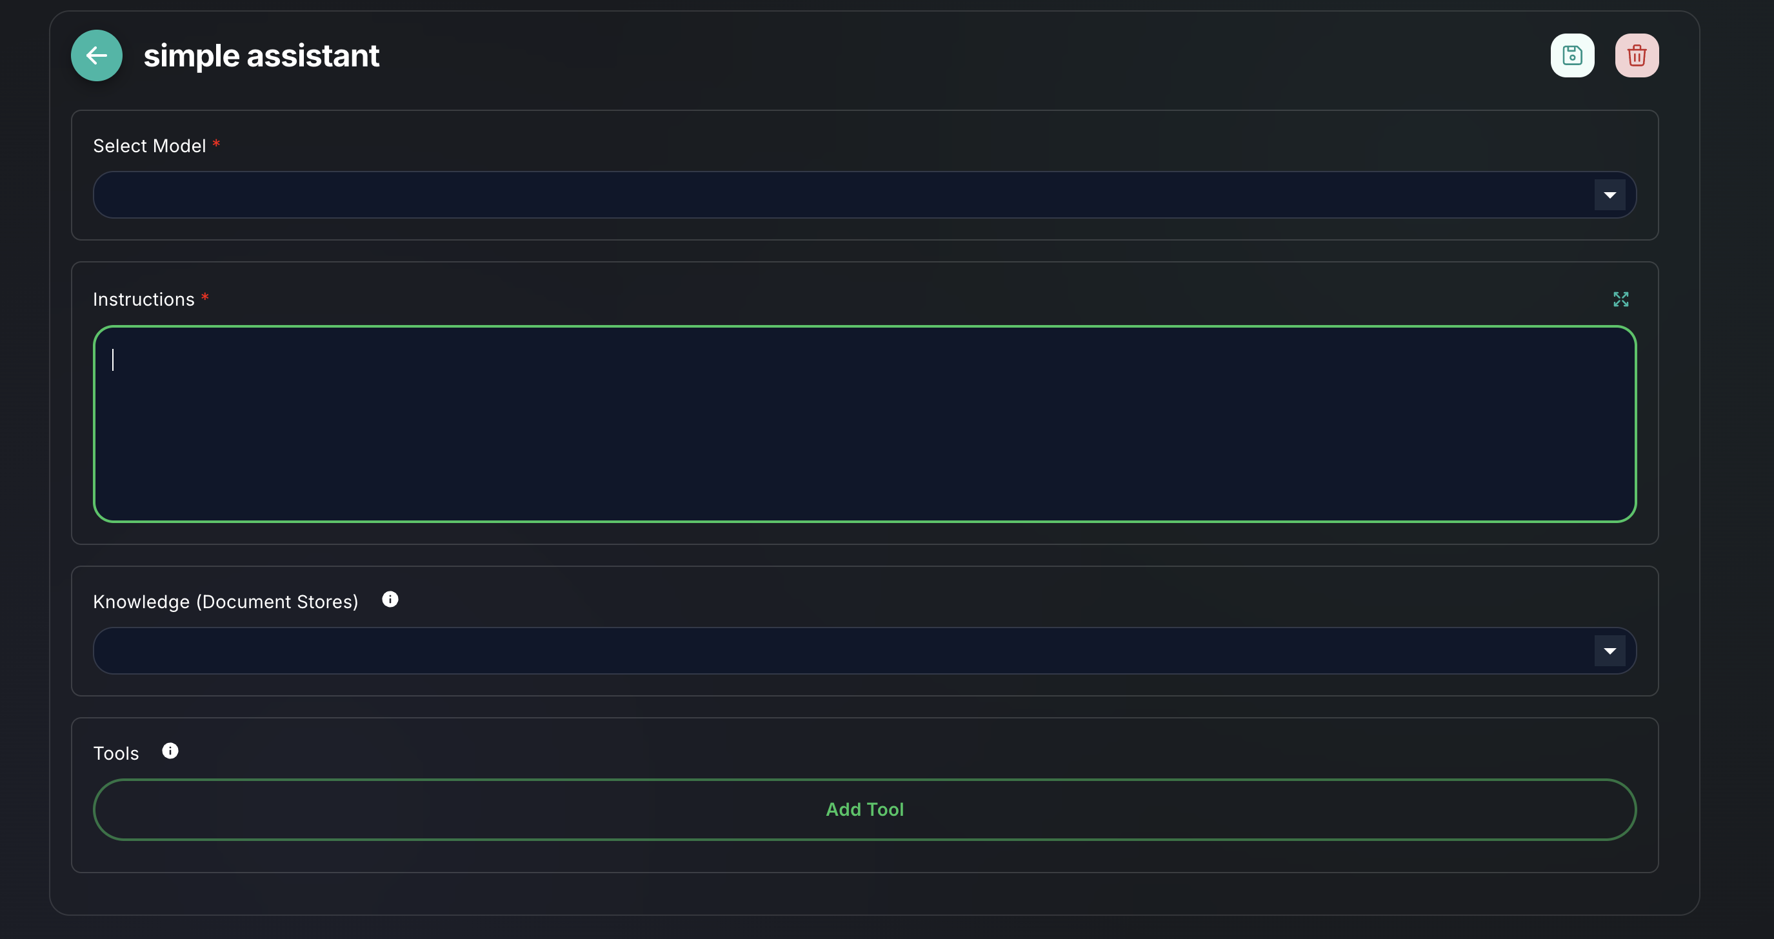Show info for Knowledge (Document Stores)
The height and width of the screenshot is (939, 1774).
(390, 600)
